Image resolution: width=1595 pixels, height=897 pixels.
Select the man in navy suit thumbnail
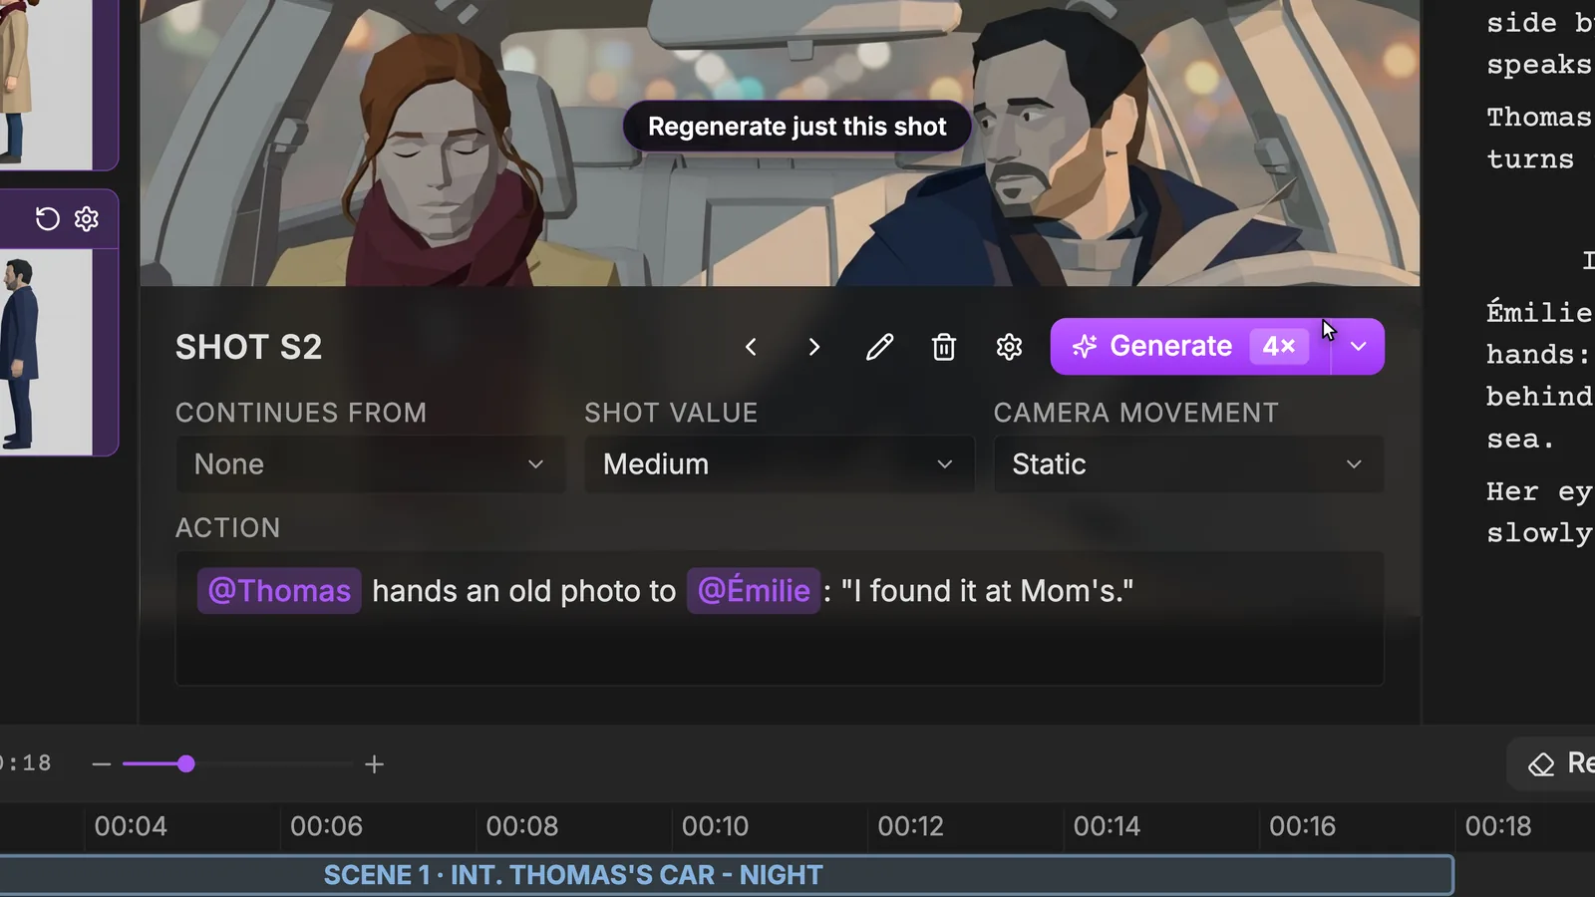coord(46,353)
